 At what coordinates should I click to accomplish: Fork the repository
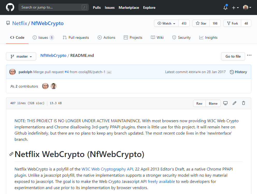point(232,24)
